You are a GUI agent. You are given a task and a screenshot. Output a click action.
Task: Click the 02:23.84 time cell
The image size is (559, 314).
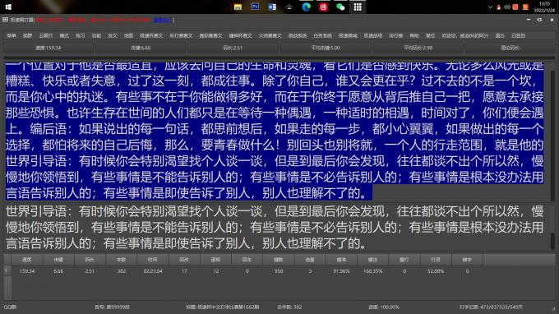[x=153, y=271]
